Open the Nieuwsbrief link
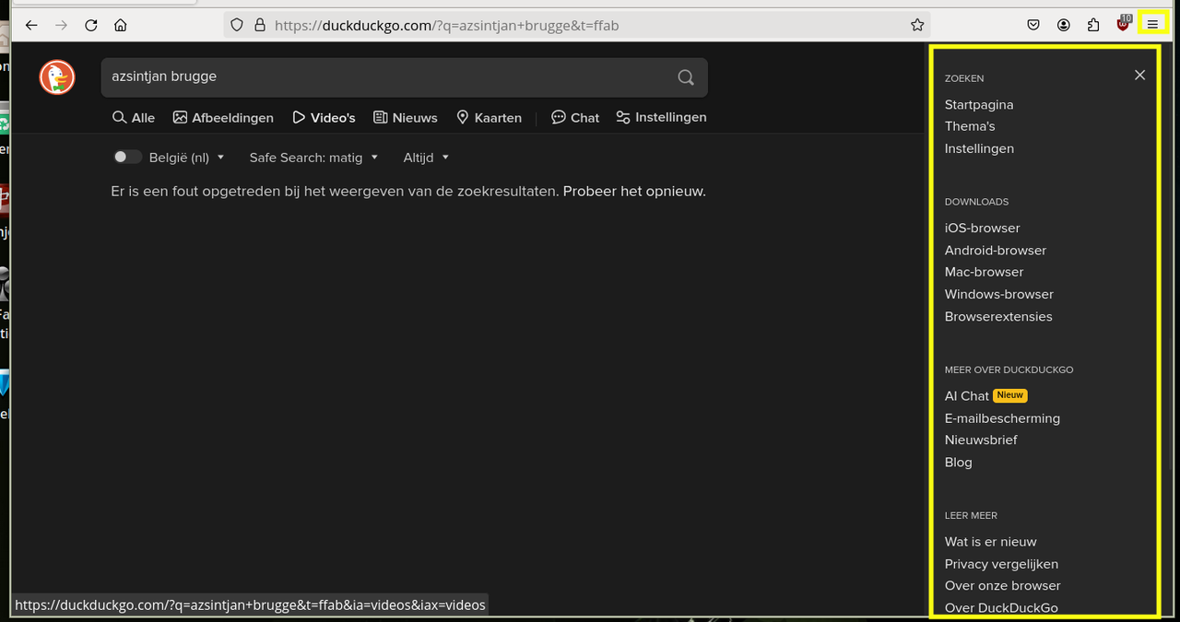The image size is (1180, 622). click(981, 440)
